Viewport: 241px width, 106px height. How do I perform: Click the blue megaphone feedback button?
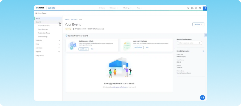[202, 98]
